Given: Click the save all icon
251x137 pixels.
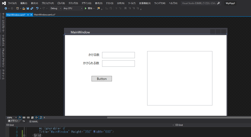Looking at the screenshot, I should (x=32, y=8).
